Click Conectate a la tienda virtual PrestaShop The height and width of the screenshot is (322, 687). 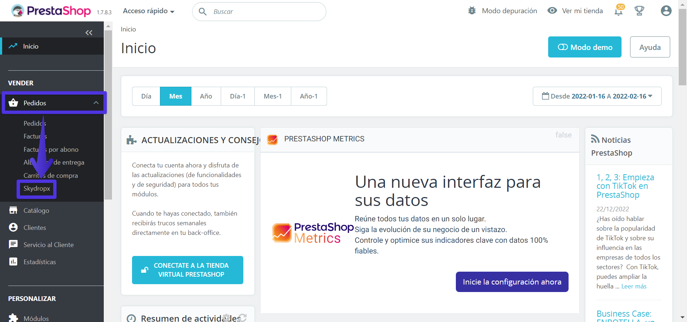[x=187, y=270]
